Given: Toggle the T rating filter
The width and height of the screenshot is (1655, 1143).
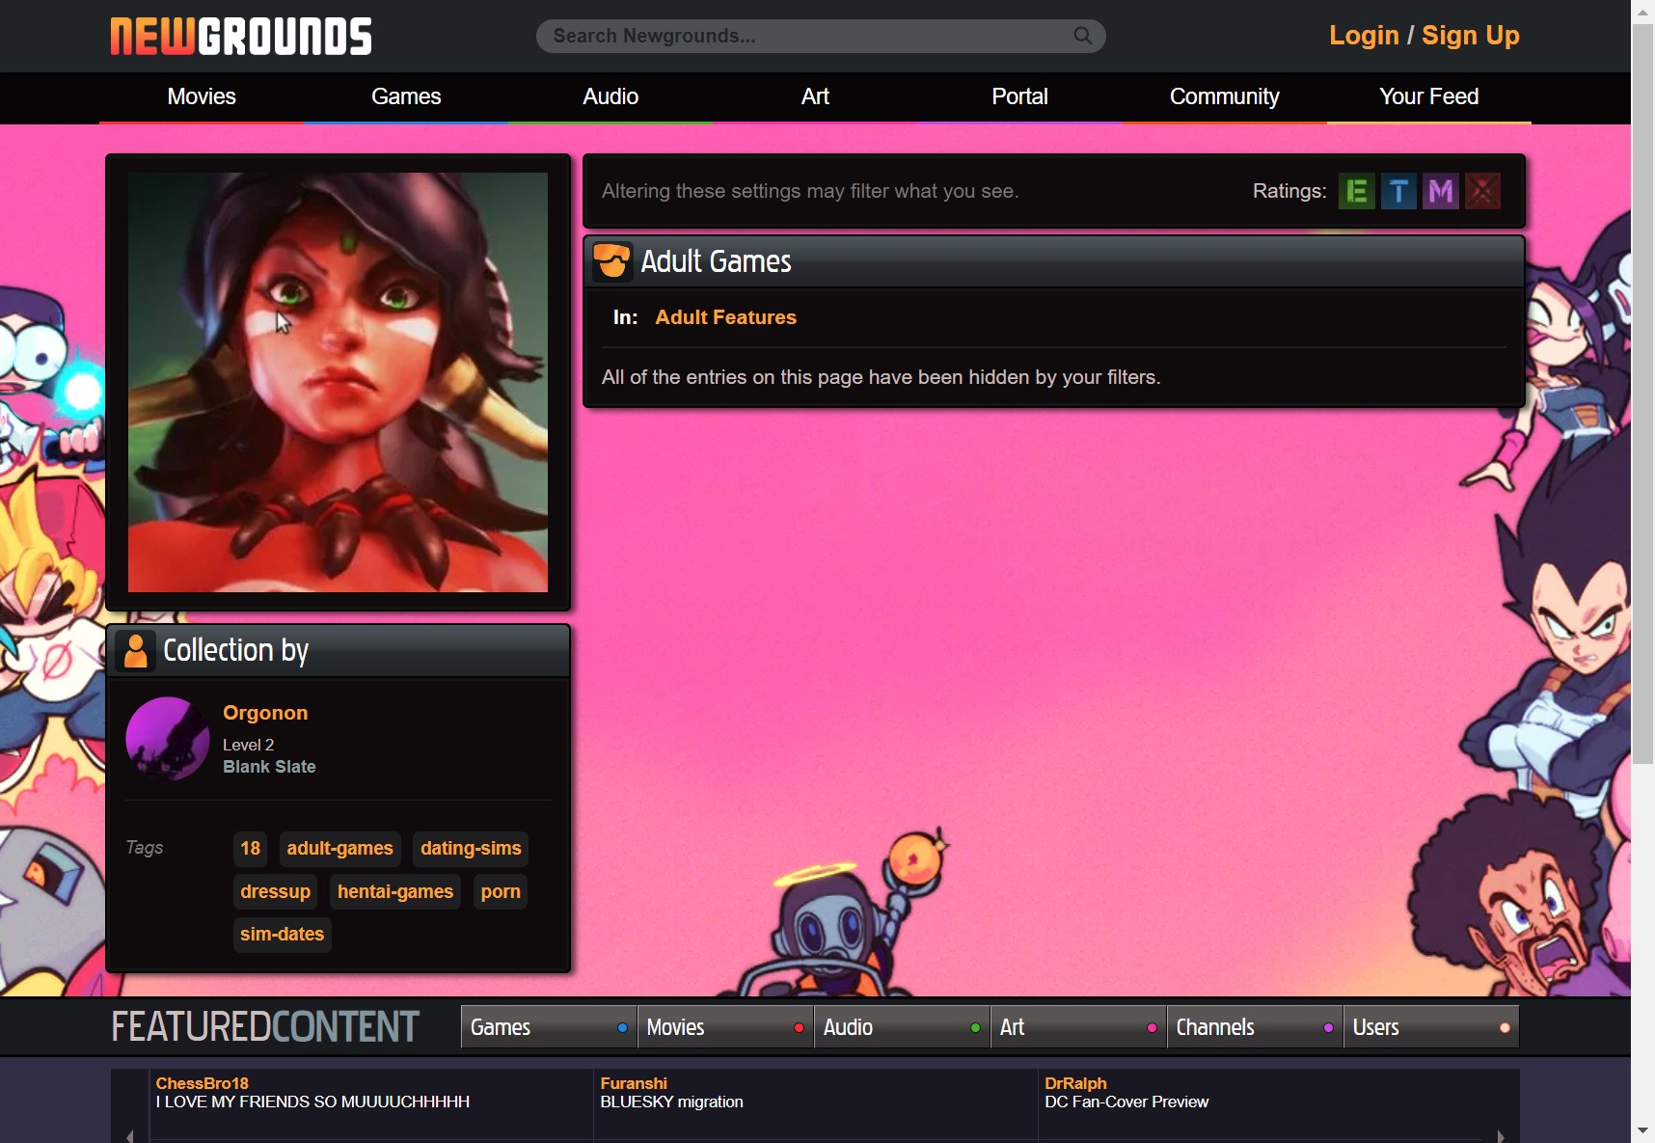Looking at the screenshot, I should click(1399, 191).
